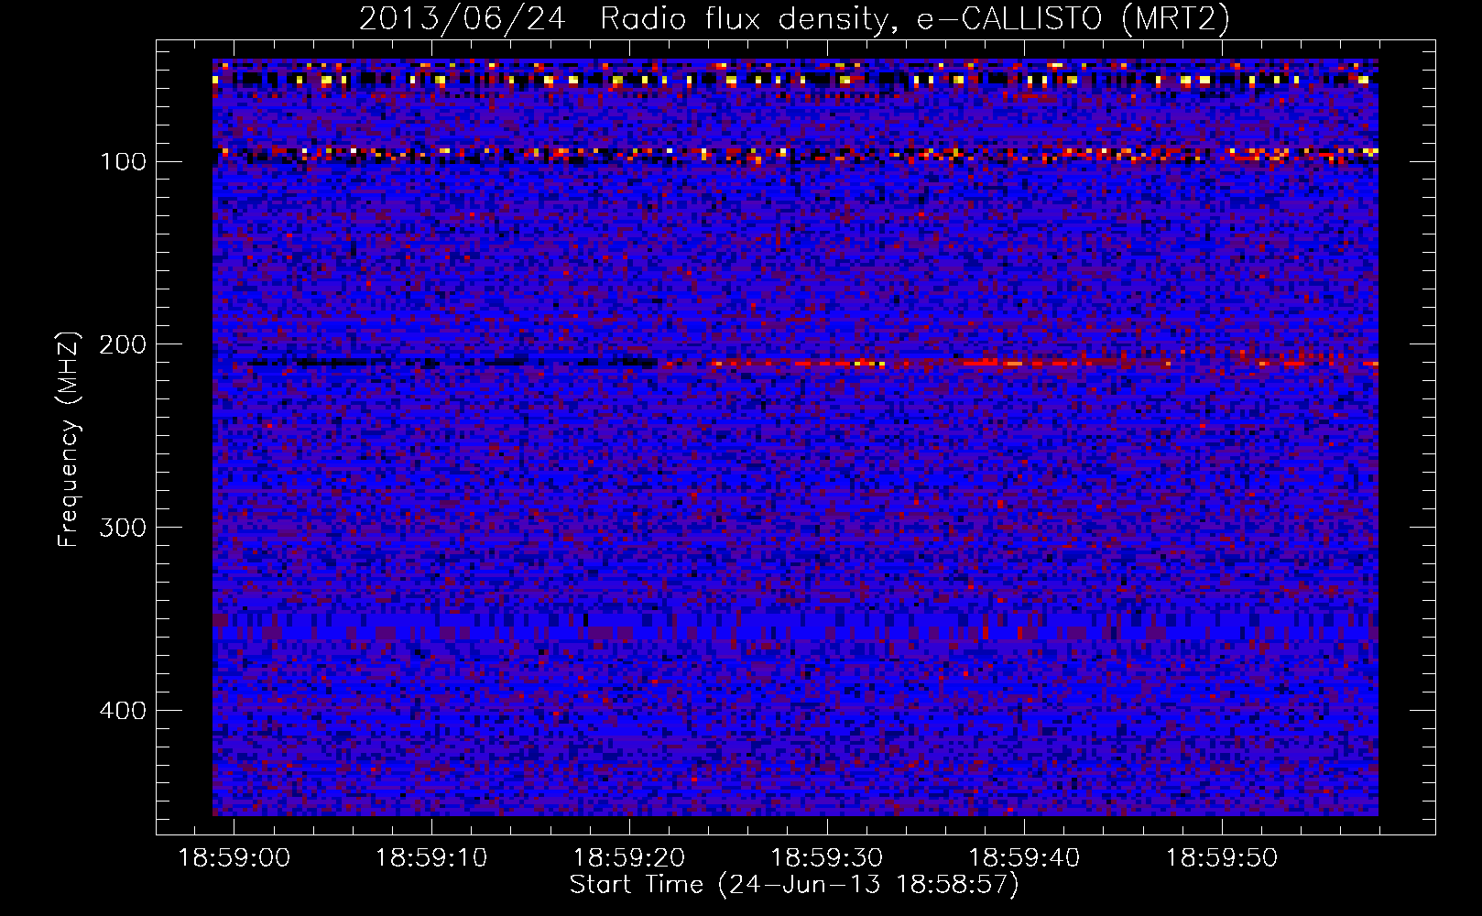1482x916 pixels.
Task: Click the red emission streak near 210 MHz
Action: [1019, 364]
